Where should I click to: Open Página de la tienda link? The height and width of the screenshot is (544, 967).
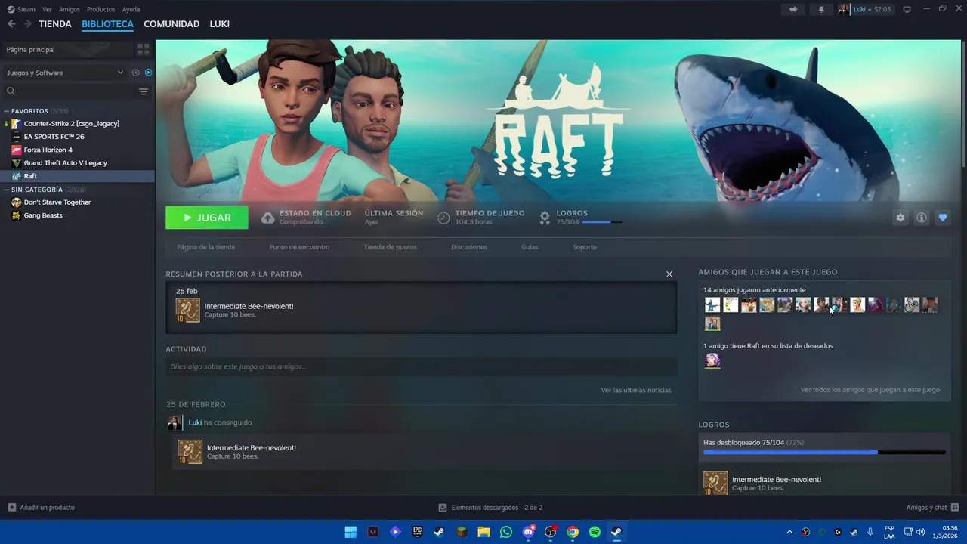[x=205, y=247]
